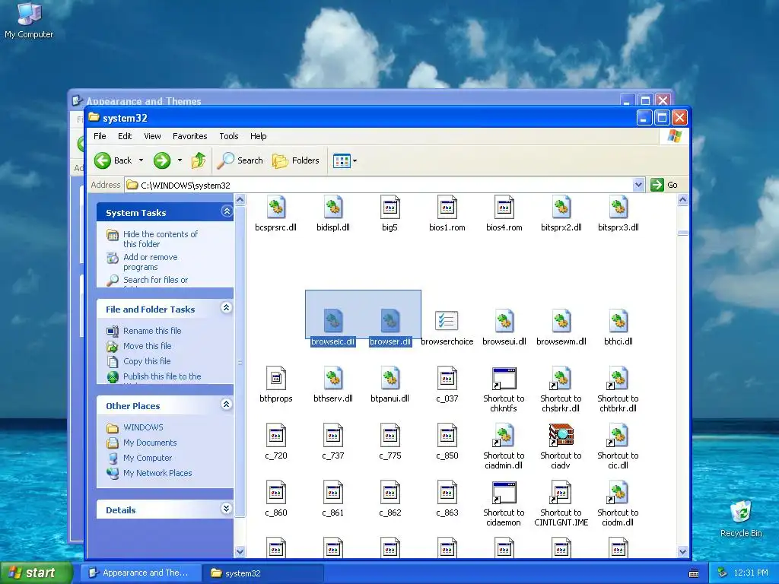Select the bthci.dll file icon
Viewport: 779px width, 584px height.
click(x=618, y=321)
